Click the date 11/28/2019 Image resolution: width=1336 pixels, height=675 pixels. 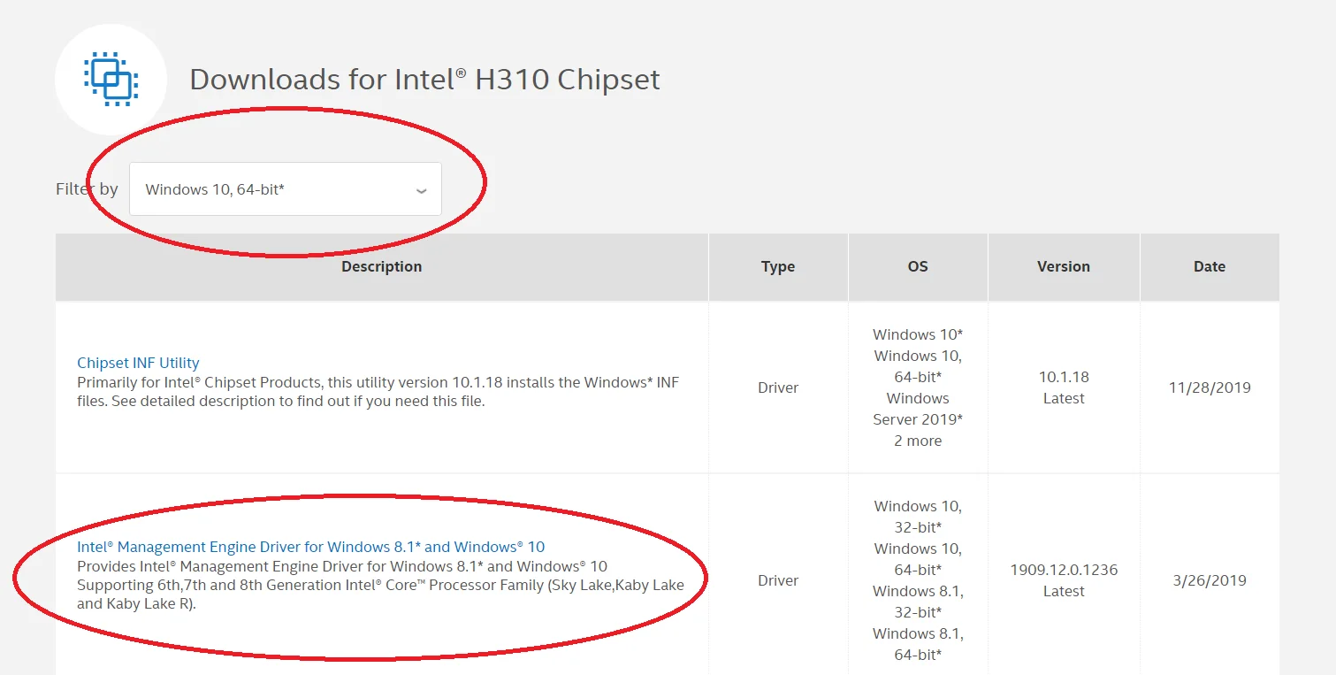(x=1210, y=387)
